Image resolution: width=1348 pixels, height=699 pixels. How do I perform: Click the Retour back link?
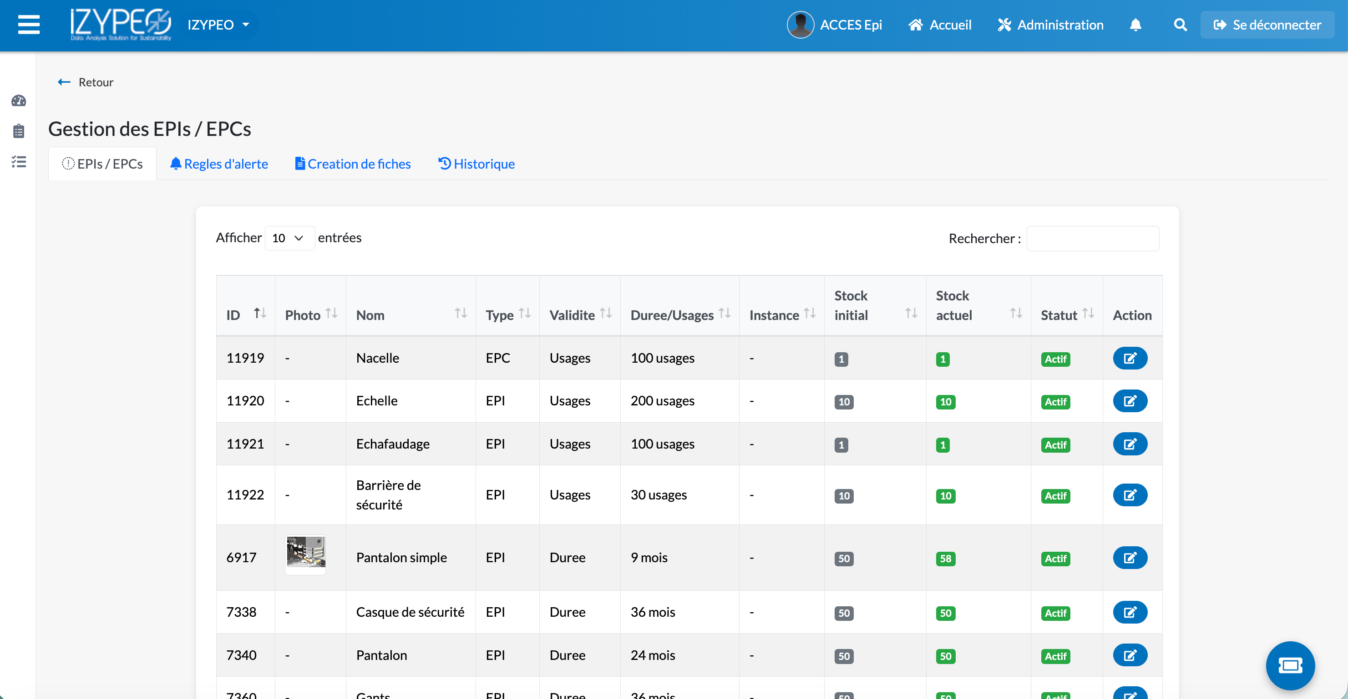pyautogui.click(x=85, y=82)
